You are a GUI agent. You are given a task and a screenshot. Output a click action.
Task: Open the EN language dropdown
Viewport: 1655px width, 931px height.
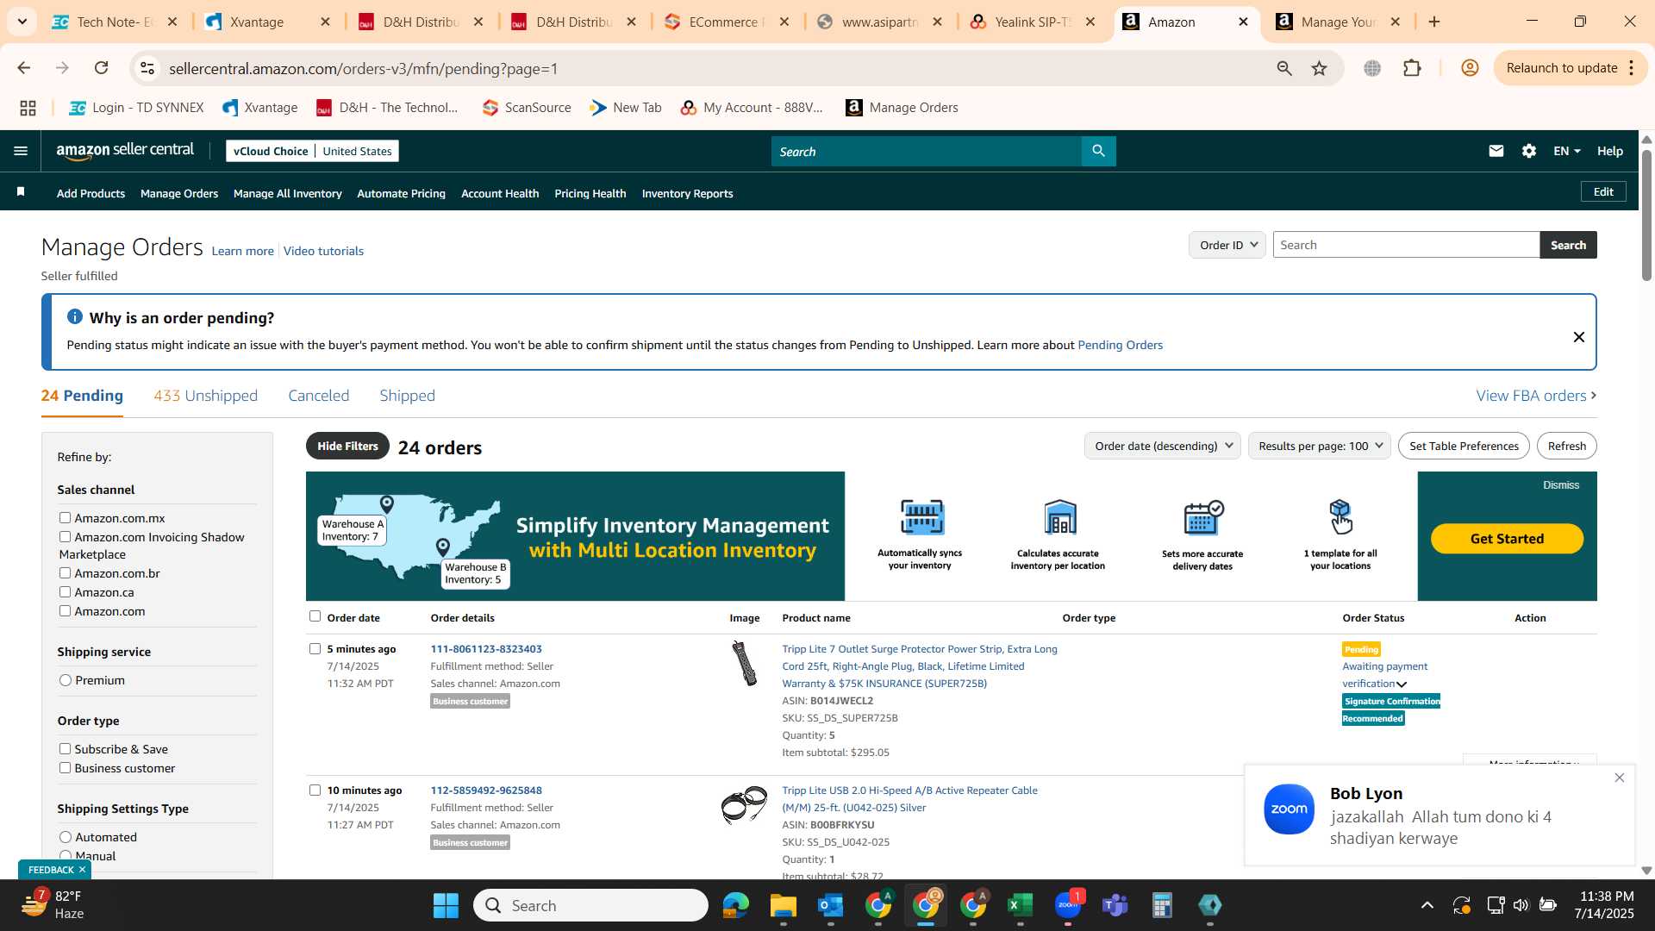[1566, 151]
